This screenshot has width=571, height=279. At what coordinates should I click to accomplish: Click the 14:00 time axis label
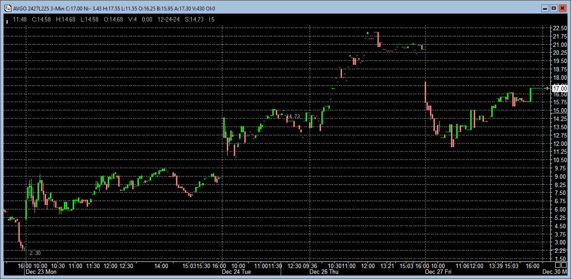161,265
